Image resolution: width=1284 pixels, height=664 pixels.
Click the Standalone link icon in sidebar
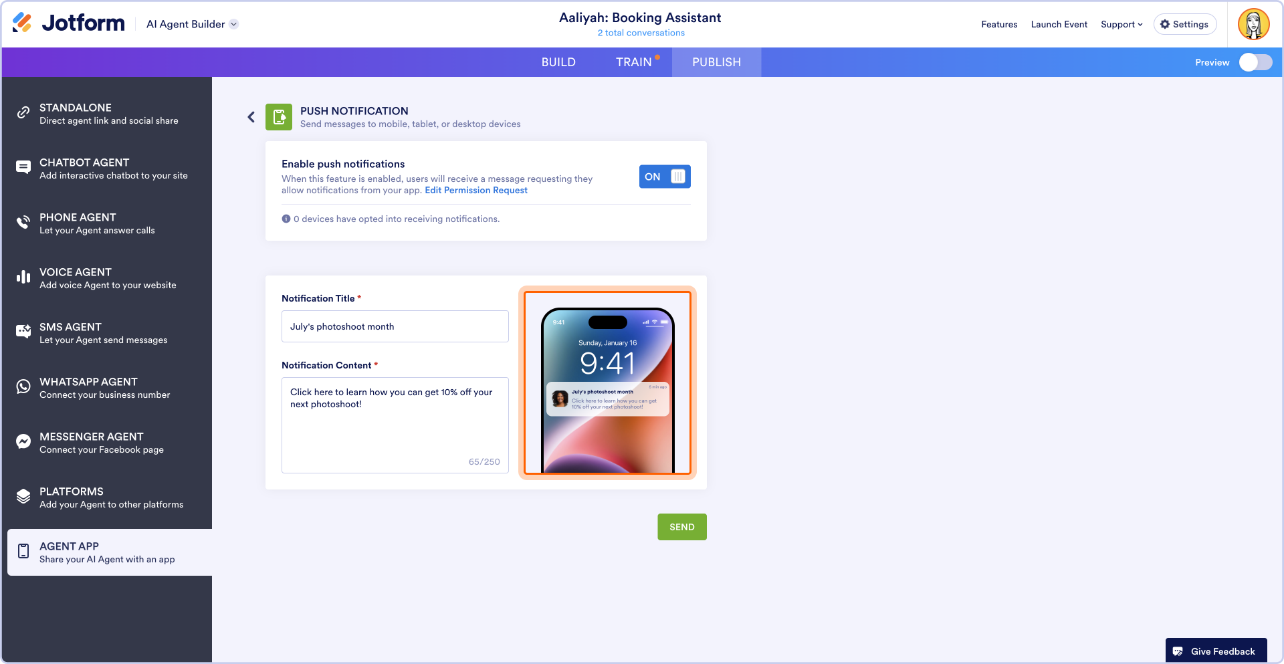[x=23, y=112]
